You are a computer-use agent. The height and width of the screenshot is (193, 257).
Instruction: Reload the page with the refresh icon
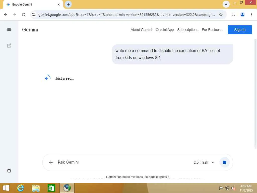pos(24,15)
